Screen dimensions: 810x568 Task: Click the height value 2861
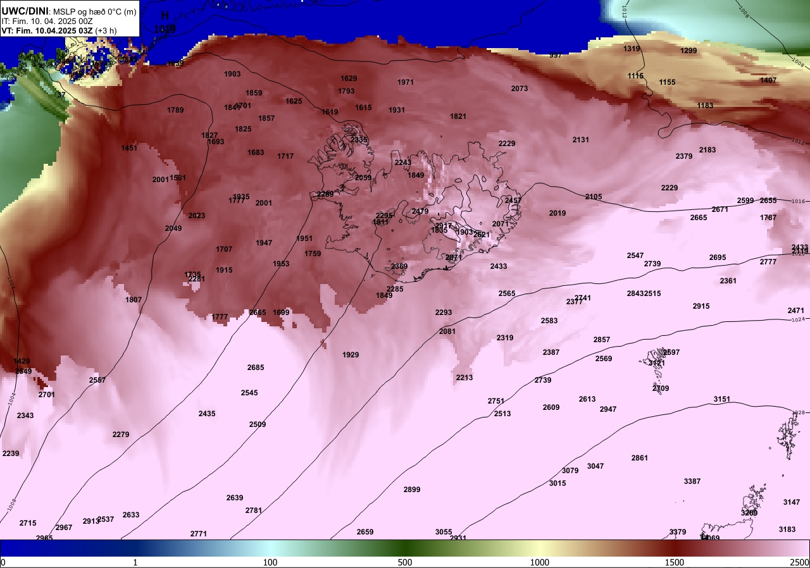point(640,458)
